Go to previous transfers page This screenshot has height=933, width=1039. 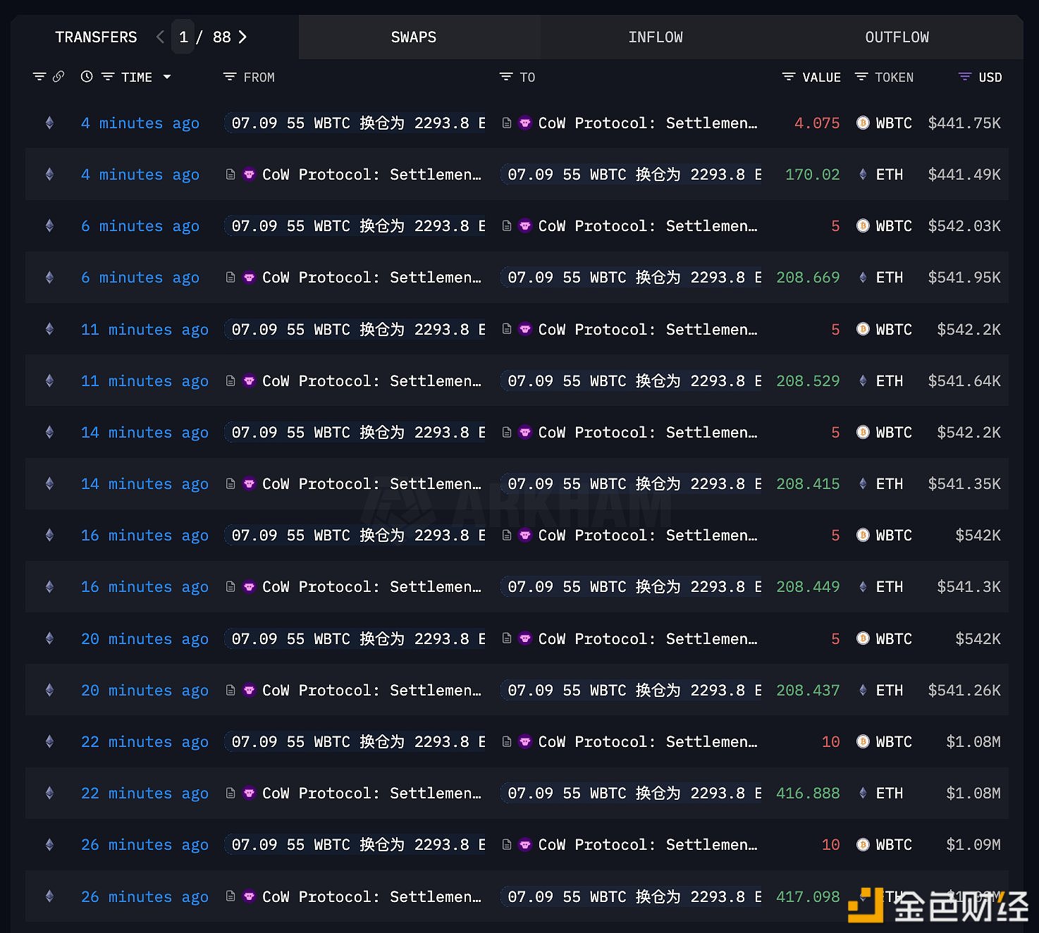click(160, 37)
